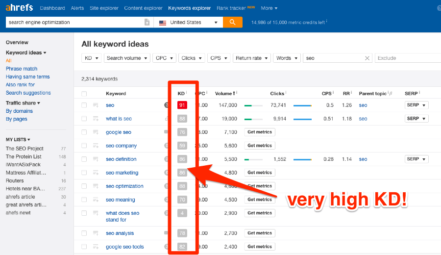Viewport: 441px width, 255px height.
Task: Click the United States flag icon
Action: point(163,23)
